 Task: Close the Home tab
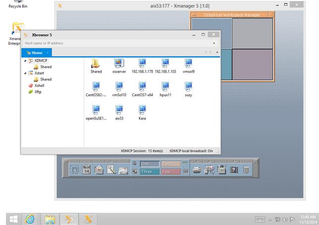(48, 53)
